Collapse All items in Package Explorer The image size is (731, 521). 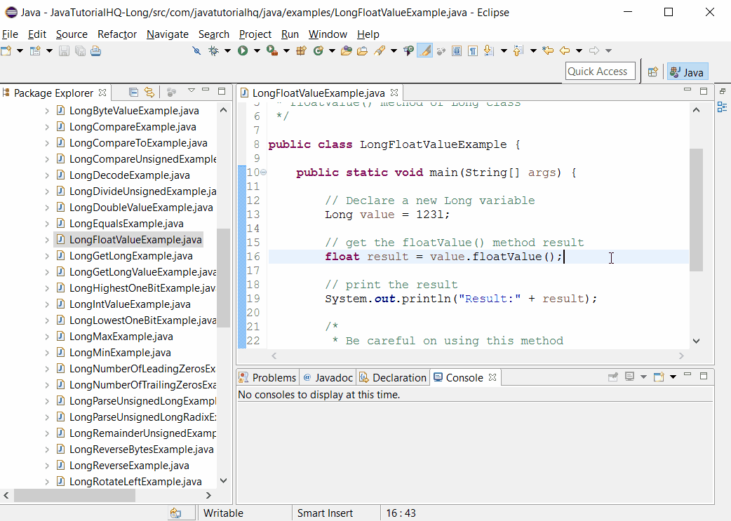[x=133, y=92]
